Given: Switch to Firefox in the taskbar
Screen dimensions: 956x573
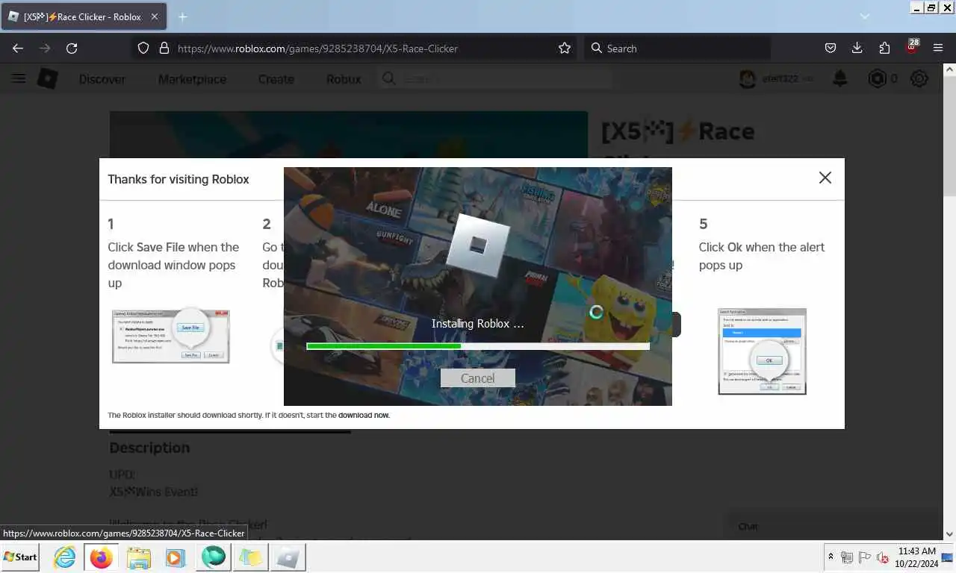Looking at the screenshot, I should pyautogui.click(x=101, y=557).
